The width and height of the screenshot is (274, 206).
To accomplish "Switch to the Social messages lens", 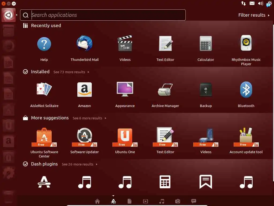I will click(194, 201).
